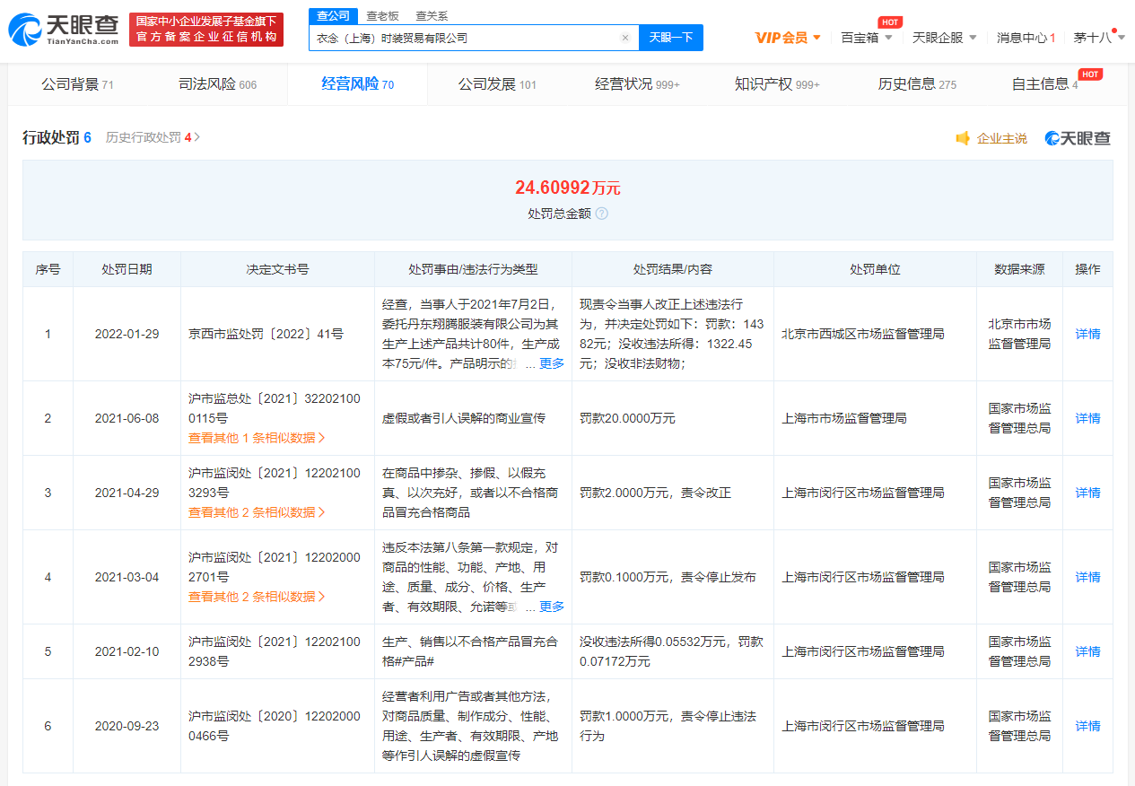Select the 查公司 search tab
Viewport: 1135px width, 786px height.
(x=334, y=15)
